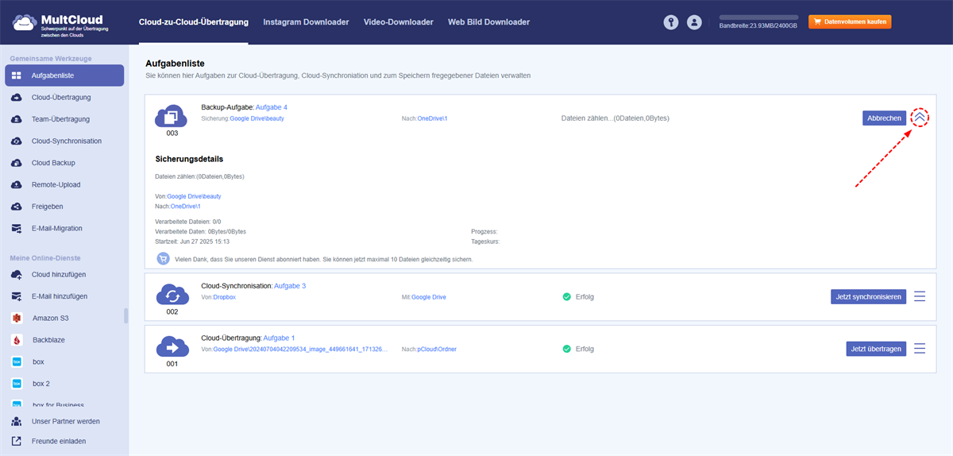Click the Cloud-Synchronisation sidebar icon

(x=17, y=141)
